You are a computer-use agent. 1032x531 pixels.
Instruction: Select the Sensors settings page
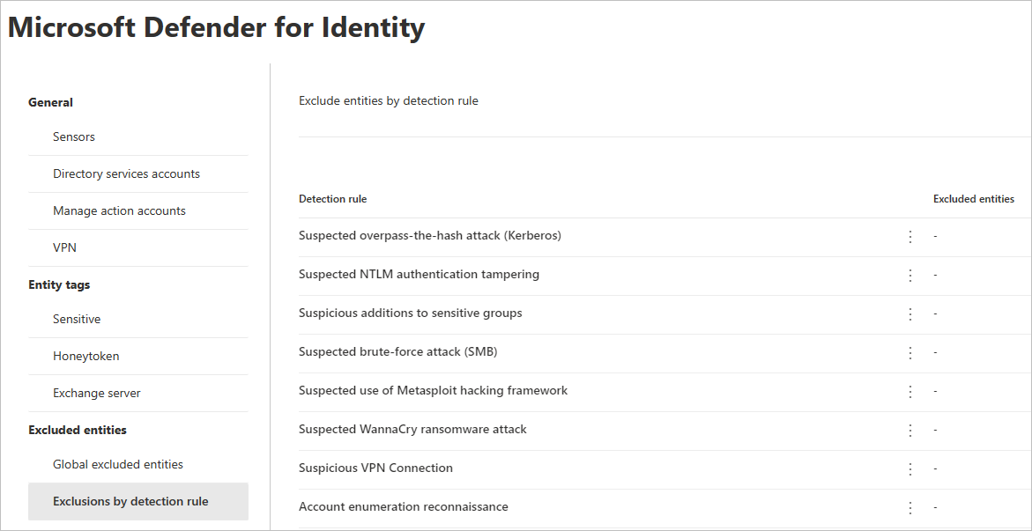tap(73, 136)
